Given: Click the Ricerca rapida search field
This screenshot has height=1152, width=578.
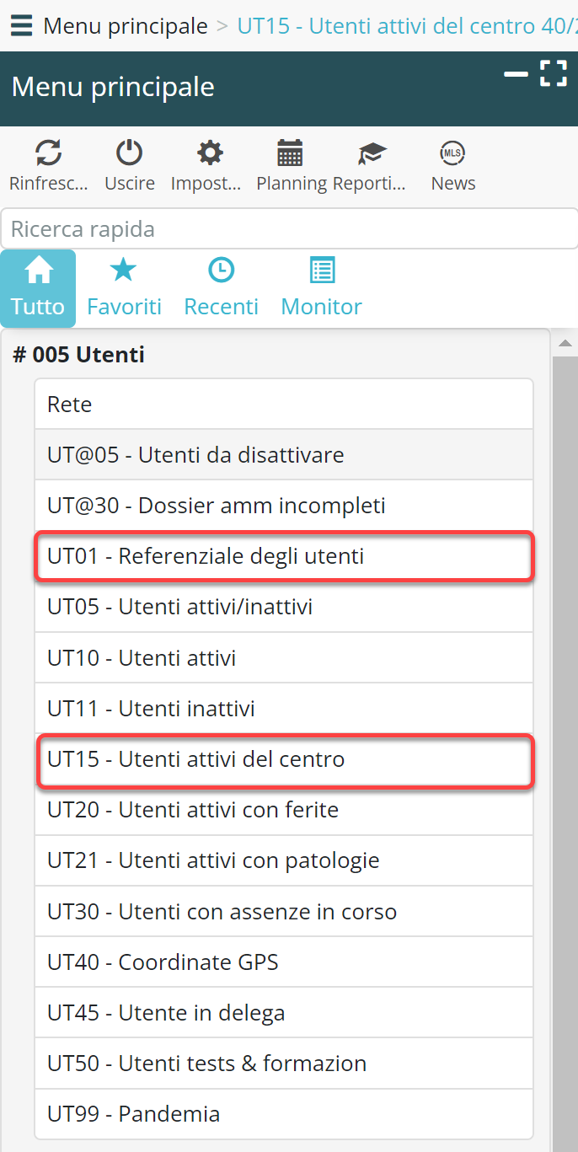Looking at the screenshot, I should click(286, 229).
